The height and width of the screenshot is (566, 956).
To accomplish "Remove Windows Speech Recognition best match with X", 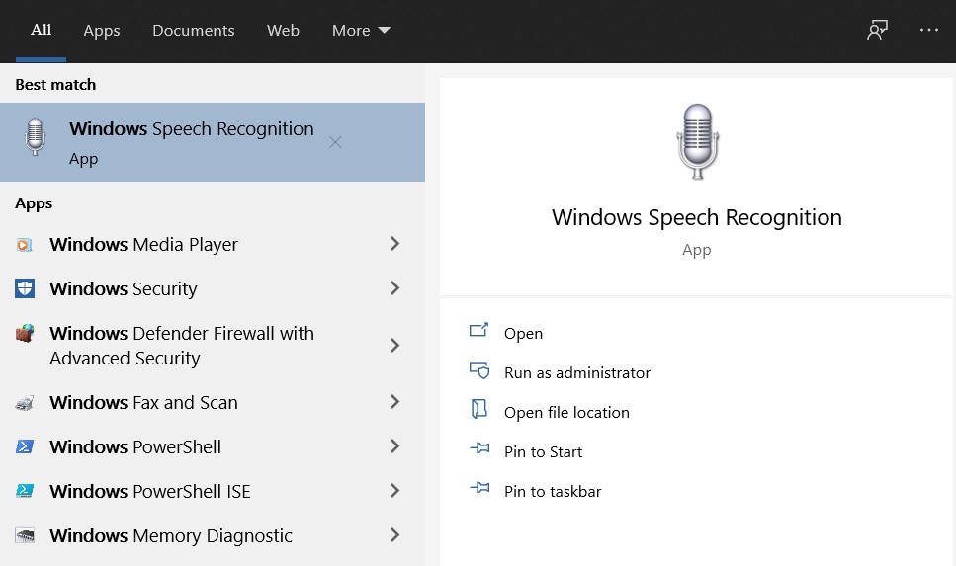I will (335, 142).
